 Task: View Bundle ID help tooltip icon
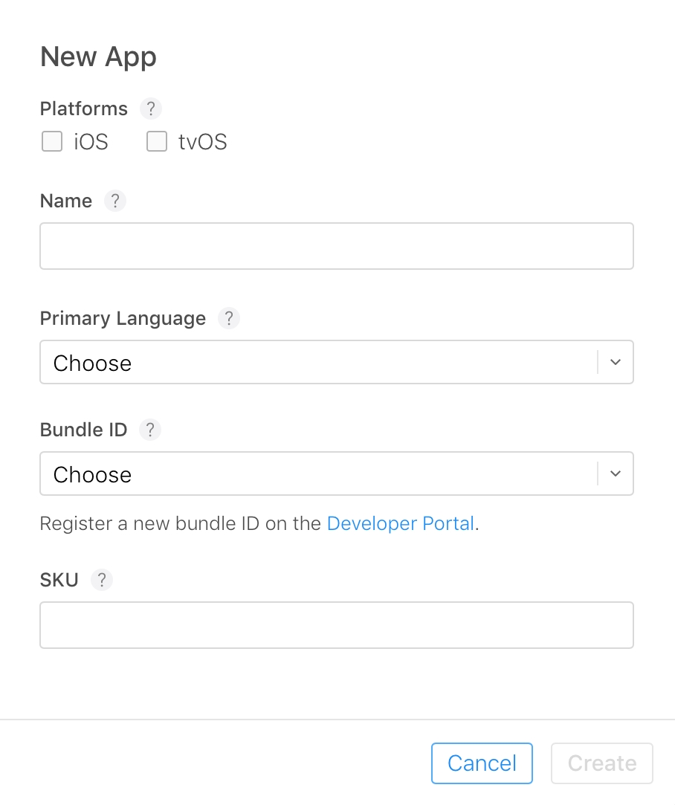(150, 430)
